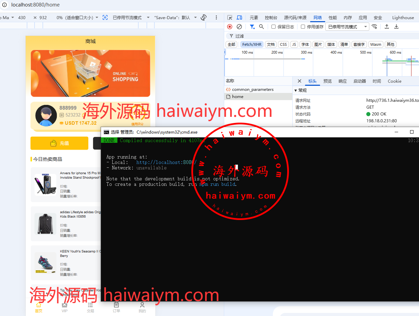This screenshot has height=316, width=419.
Task: Enable the 停用缓存 checkbox
Action: pos(303,27)
